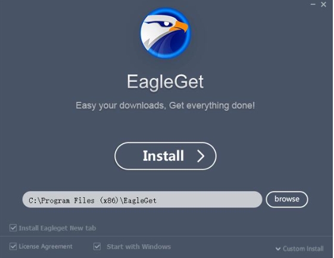The image size is (334, 258).
Task: Click the Install Eagleget New tab label
Action: click(x=57, y=228)
